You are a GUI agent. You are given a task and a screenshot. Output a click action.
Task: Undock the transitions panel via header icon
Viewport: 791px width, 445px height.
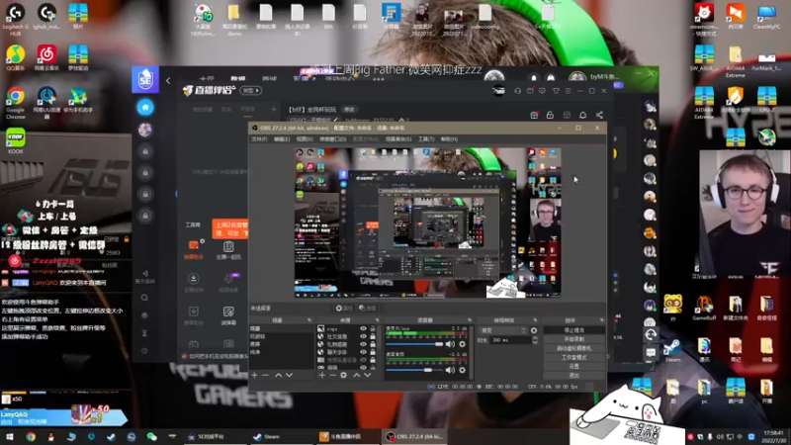(535, 320)
